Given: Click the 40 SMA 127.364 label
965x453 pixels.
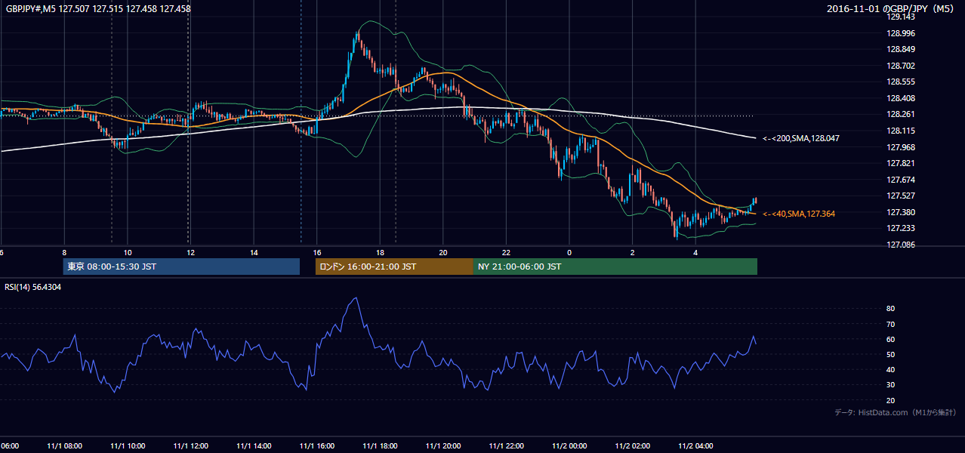Looking at the screenshot, I should (x=799, y=214).
